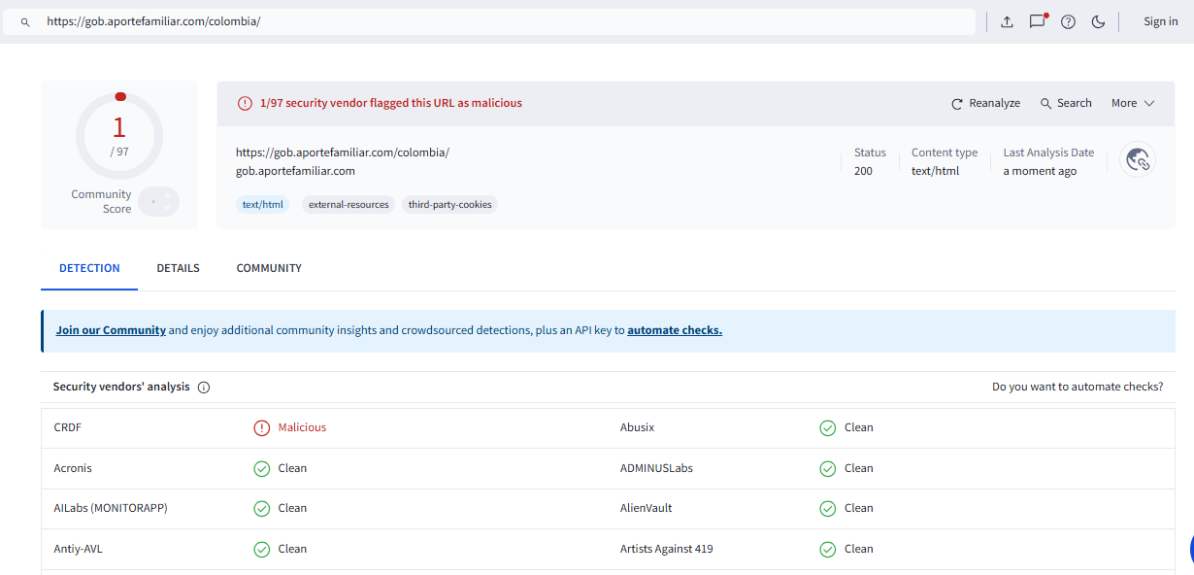This screenshot has width=1194, height=575.
Task: Click the Community Score vote control
Action: pos(158,201)
